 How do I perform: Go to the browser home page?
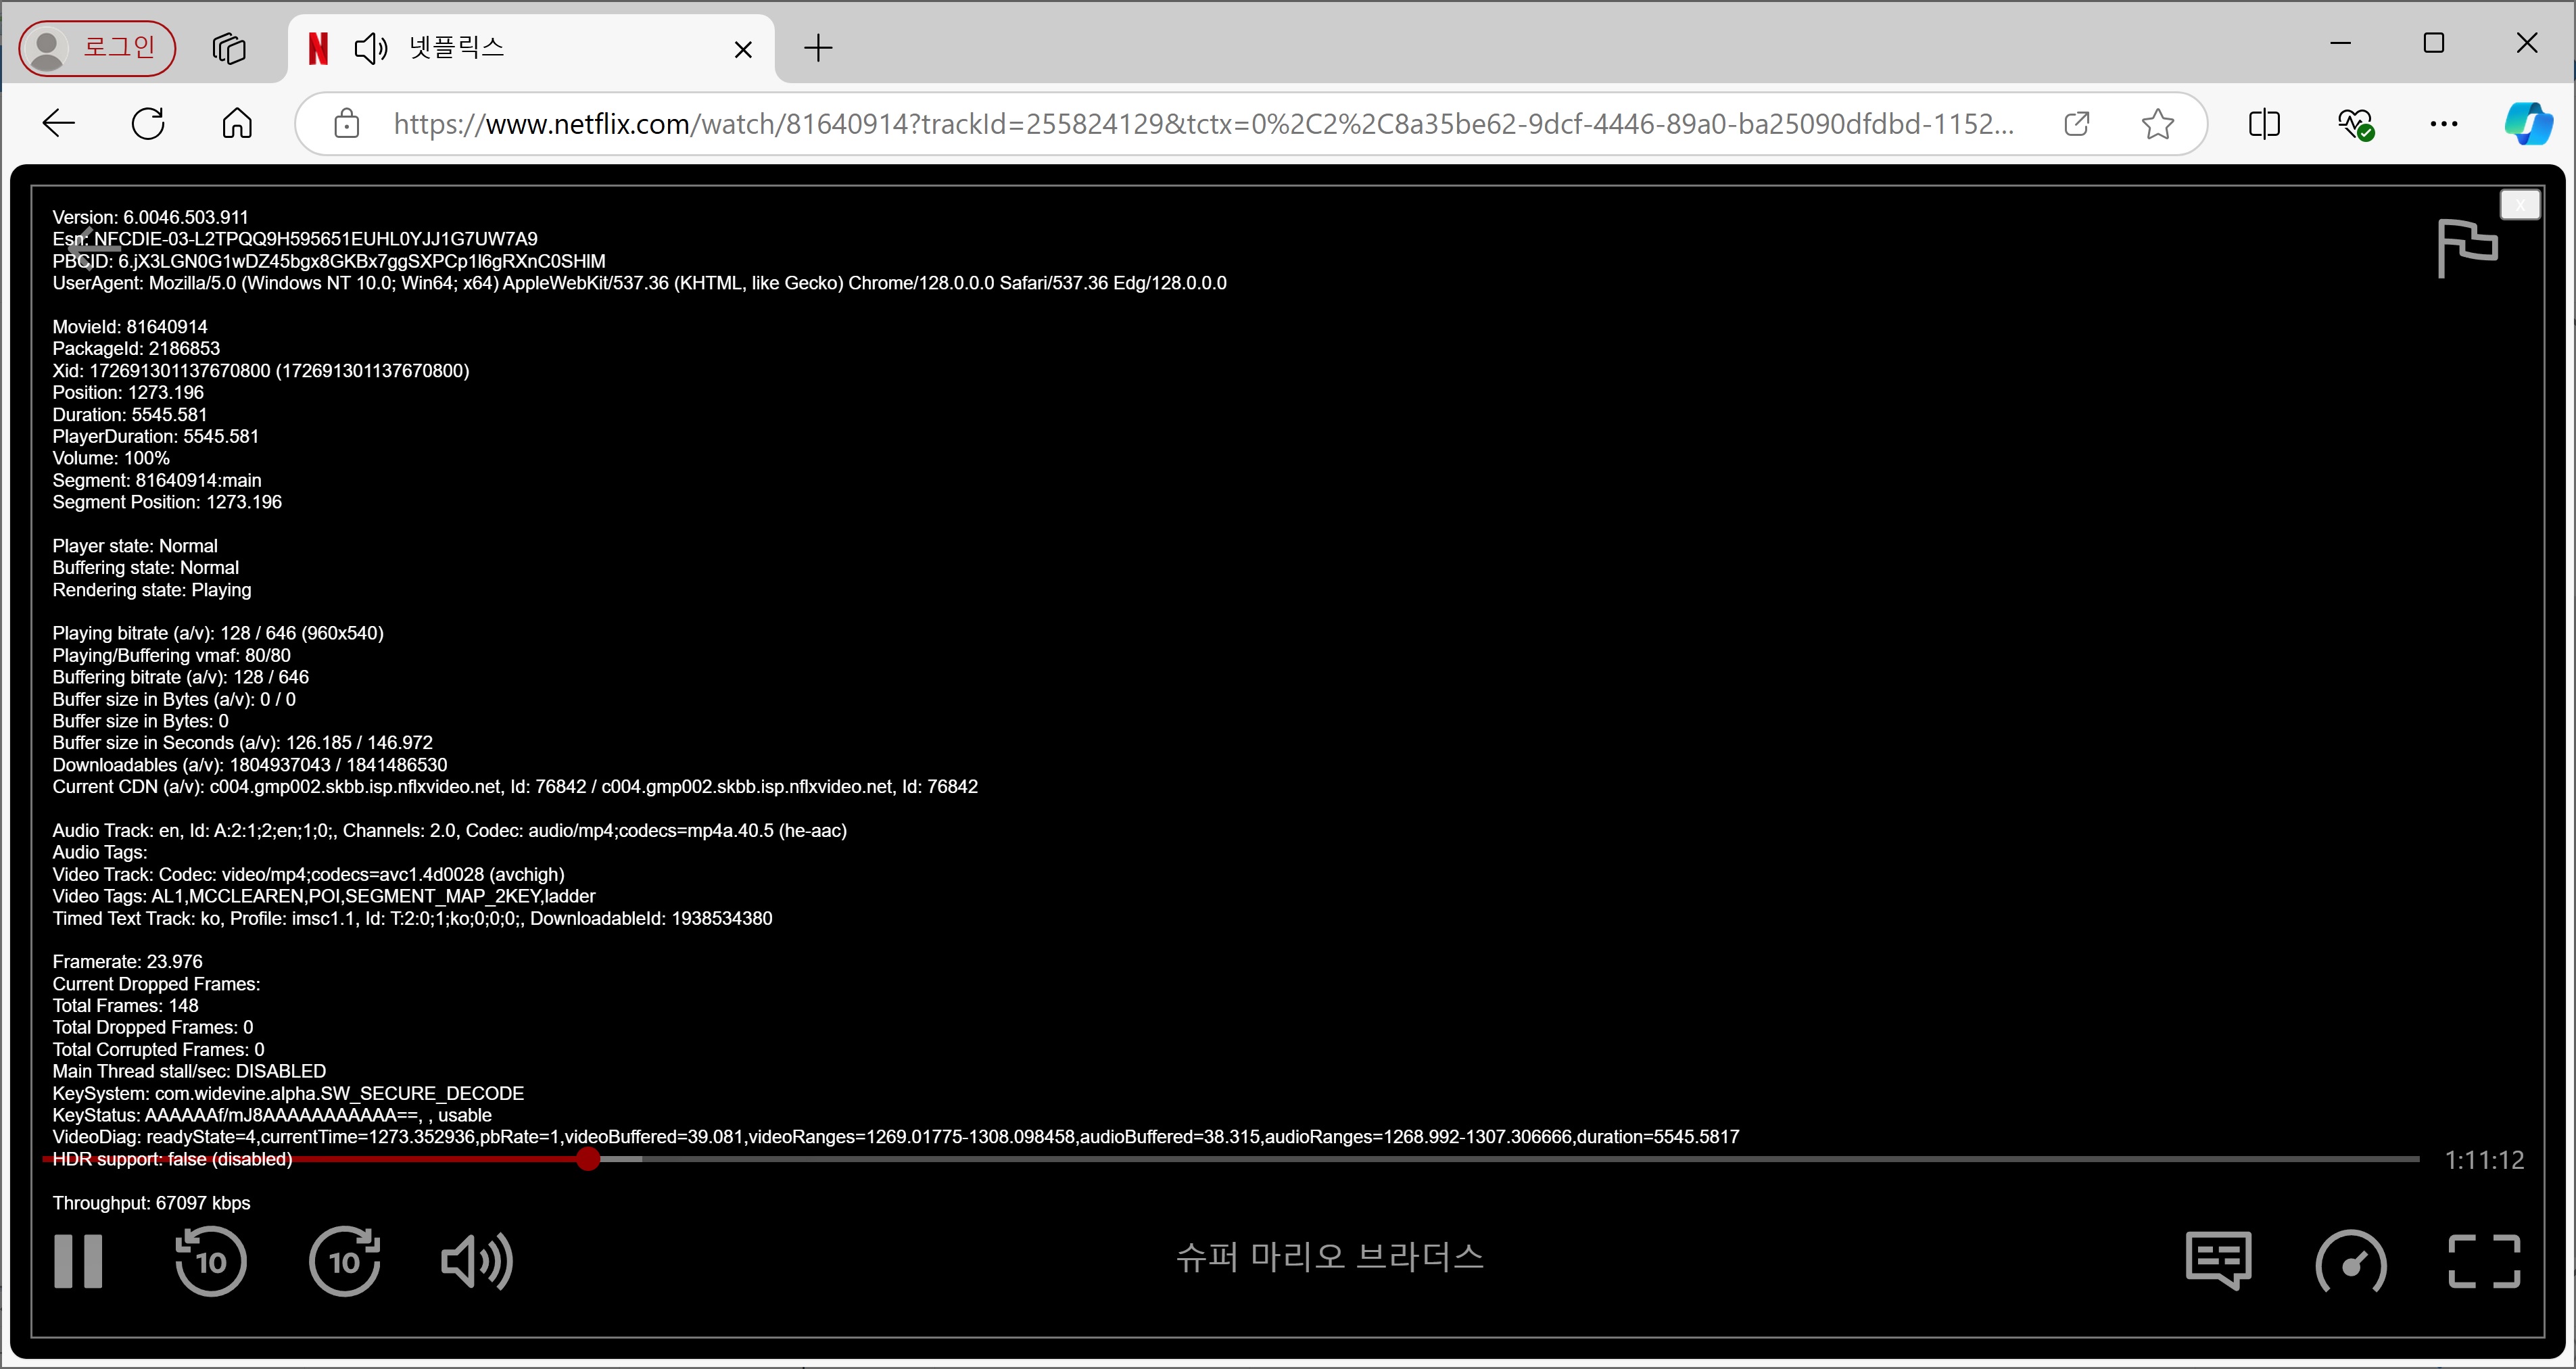pos(237,124)
